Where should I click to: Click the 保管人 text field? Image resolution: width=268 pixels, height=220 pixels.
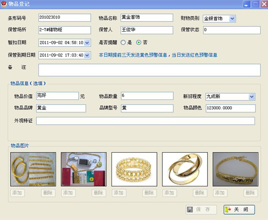click(x=147, y=30)
